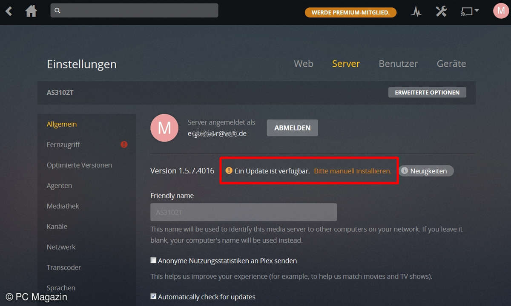Toggle Anonyme Nutzungsstatistiken checkbox

153,261
